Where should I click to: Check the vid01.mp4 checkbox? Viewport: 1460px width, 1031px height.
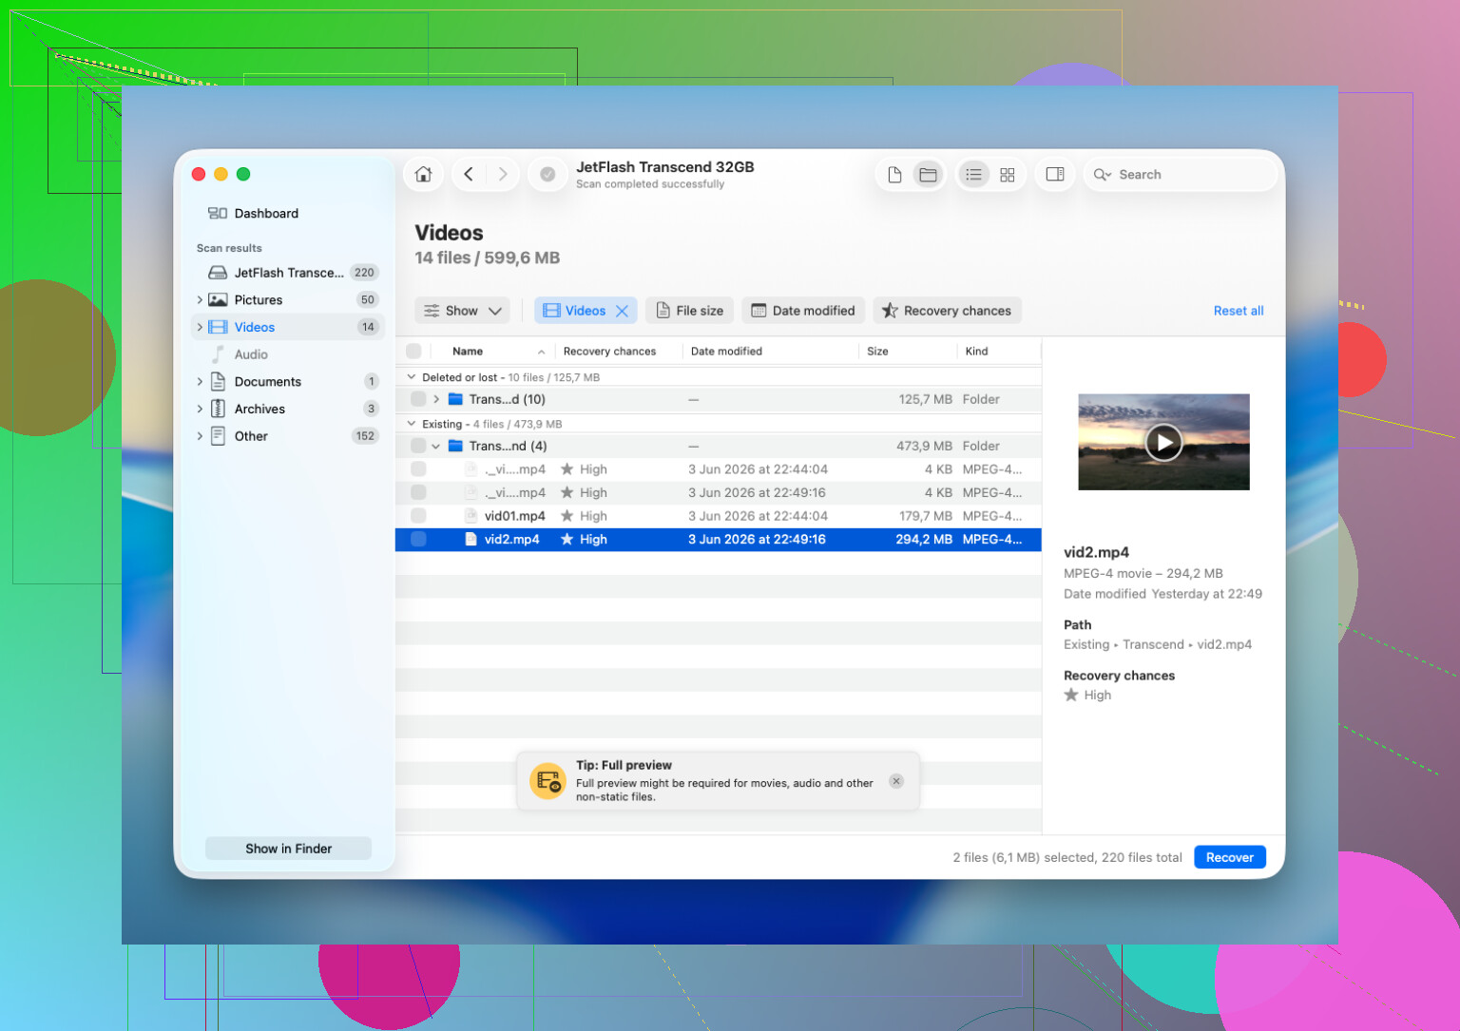pyautogui.click(x=418, y=516)
